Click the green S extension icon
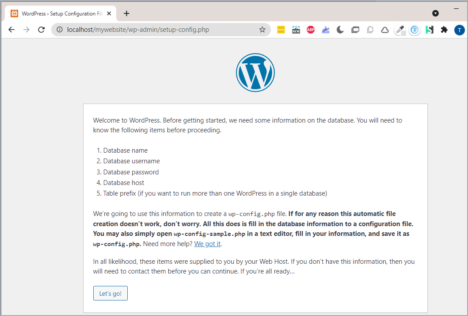 (x=429, y=30)
